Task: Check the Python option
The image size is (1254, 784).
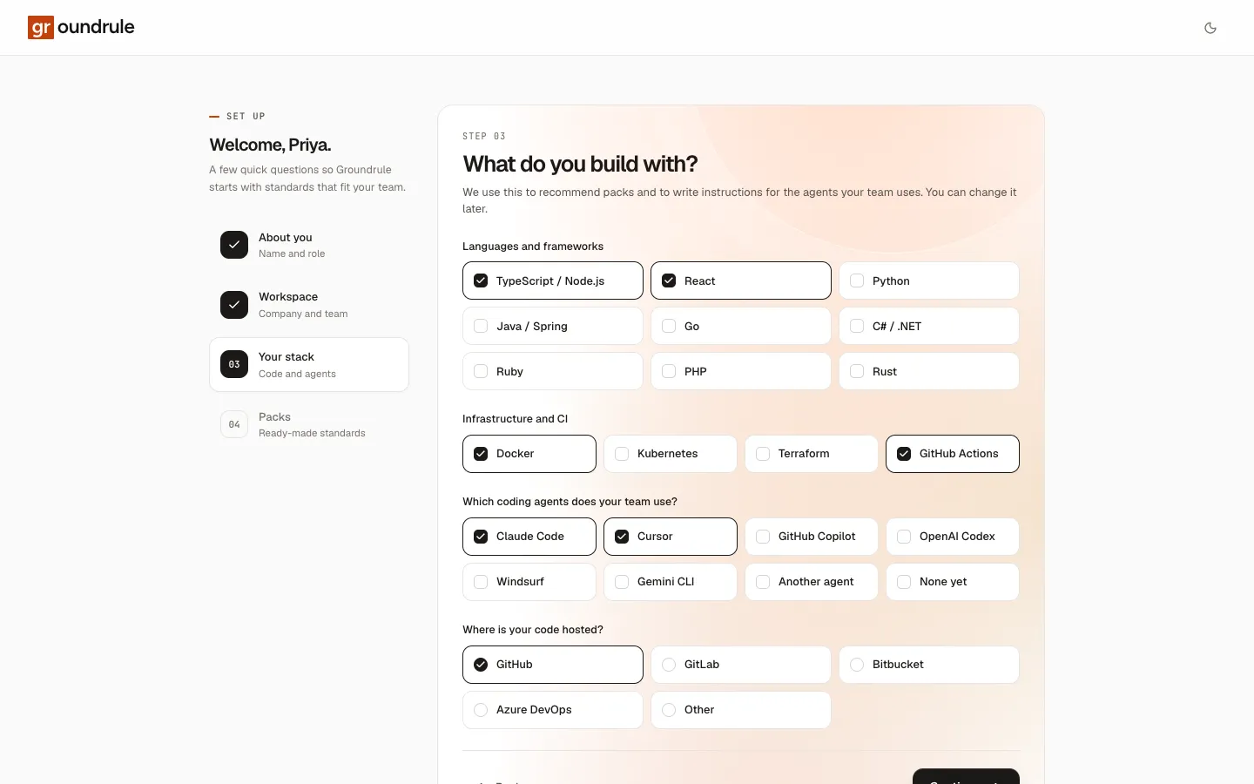Action: (x=929, y=280)
